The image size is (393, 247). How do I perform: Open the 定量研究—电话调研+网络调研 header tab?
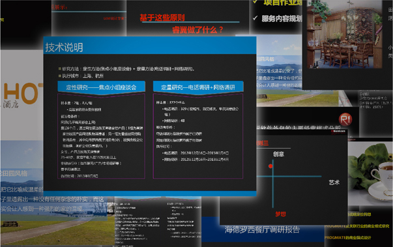(x=198, y=87)
